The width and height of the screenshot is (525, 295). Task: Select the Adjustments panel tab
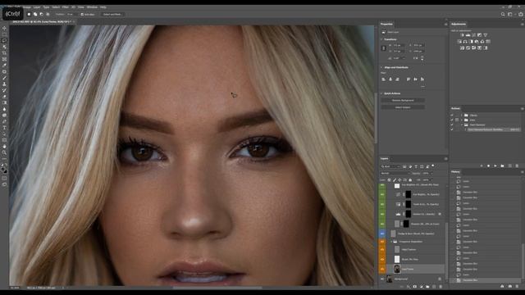coord(459,24)
